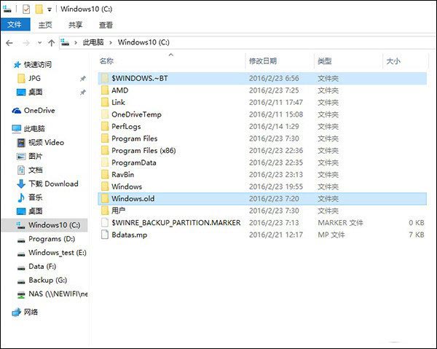This screenshot has height=349, width=437.
Task: Click the Windows.old folder icon
Action: [x=105, y=198]
